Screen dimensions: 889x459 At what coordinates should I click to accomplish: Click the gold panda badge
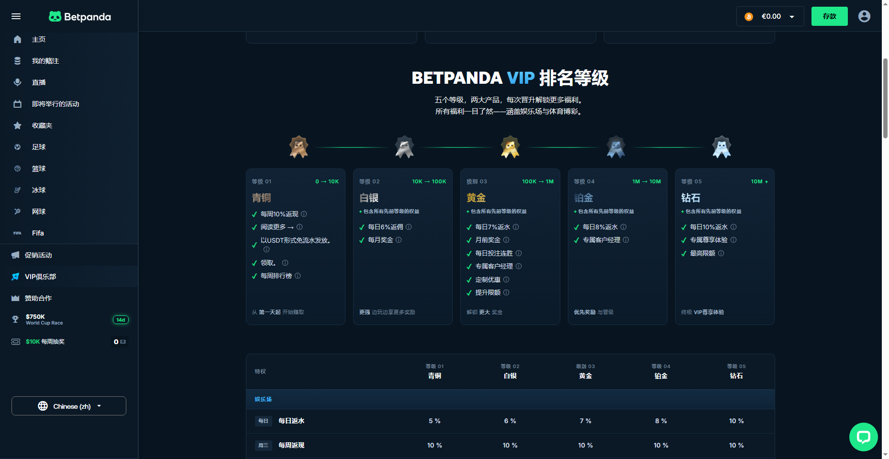tap(510, 147)
